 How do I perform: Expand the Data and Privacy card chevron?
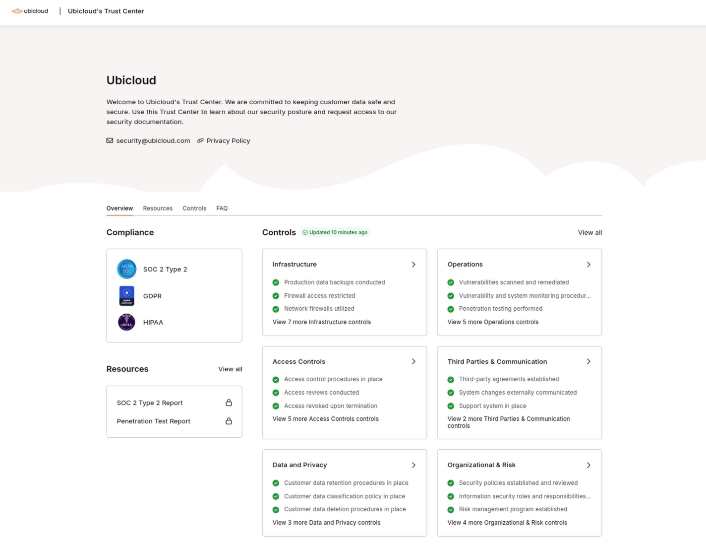coord(413,465)
